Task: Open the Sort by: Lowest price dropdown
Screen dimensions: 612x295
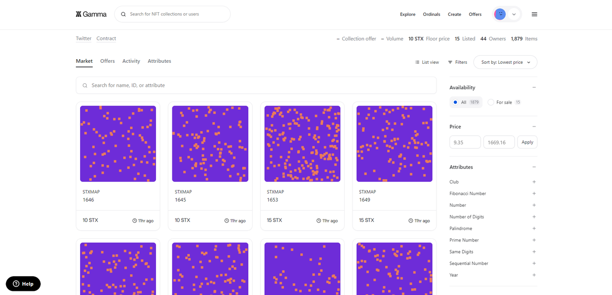Action: click(x=505, y=62)
